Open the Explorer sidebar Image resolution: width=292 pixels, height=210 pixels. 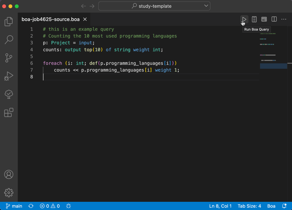tap(9, 21)
